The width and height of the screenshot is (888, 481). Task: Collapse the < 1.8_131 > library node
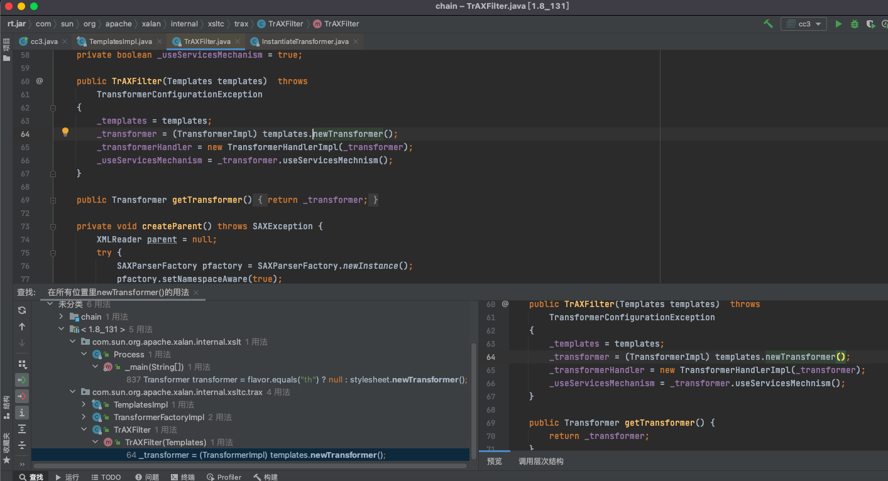pyautogui.click(x=62, y=329)
